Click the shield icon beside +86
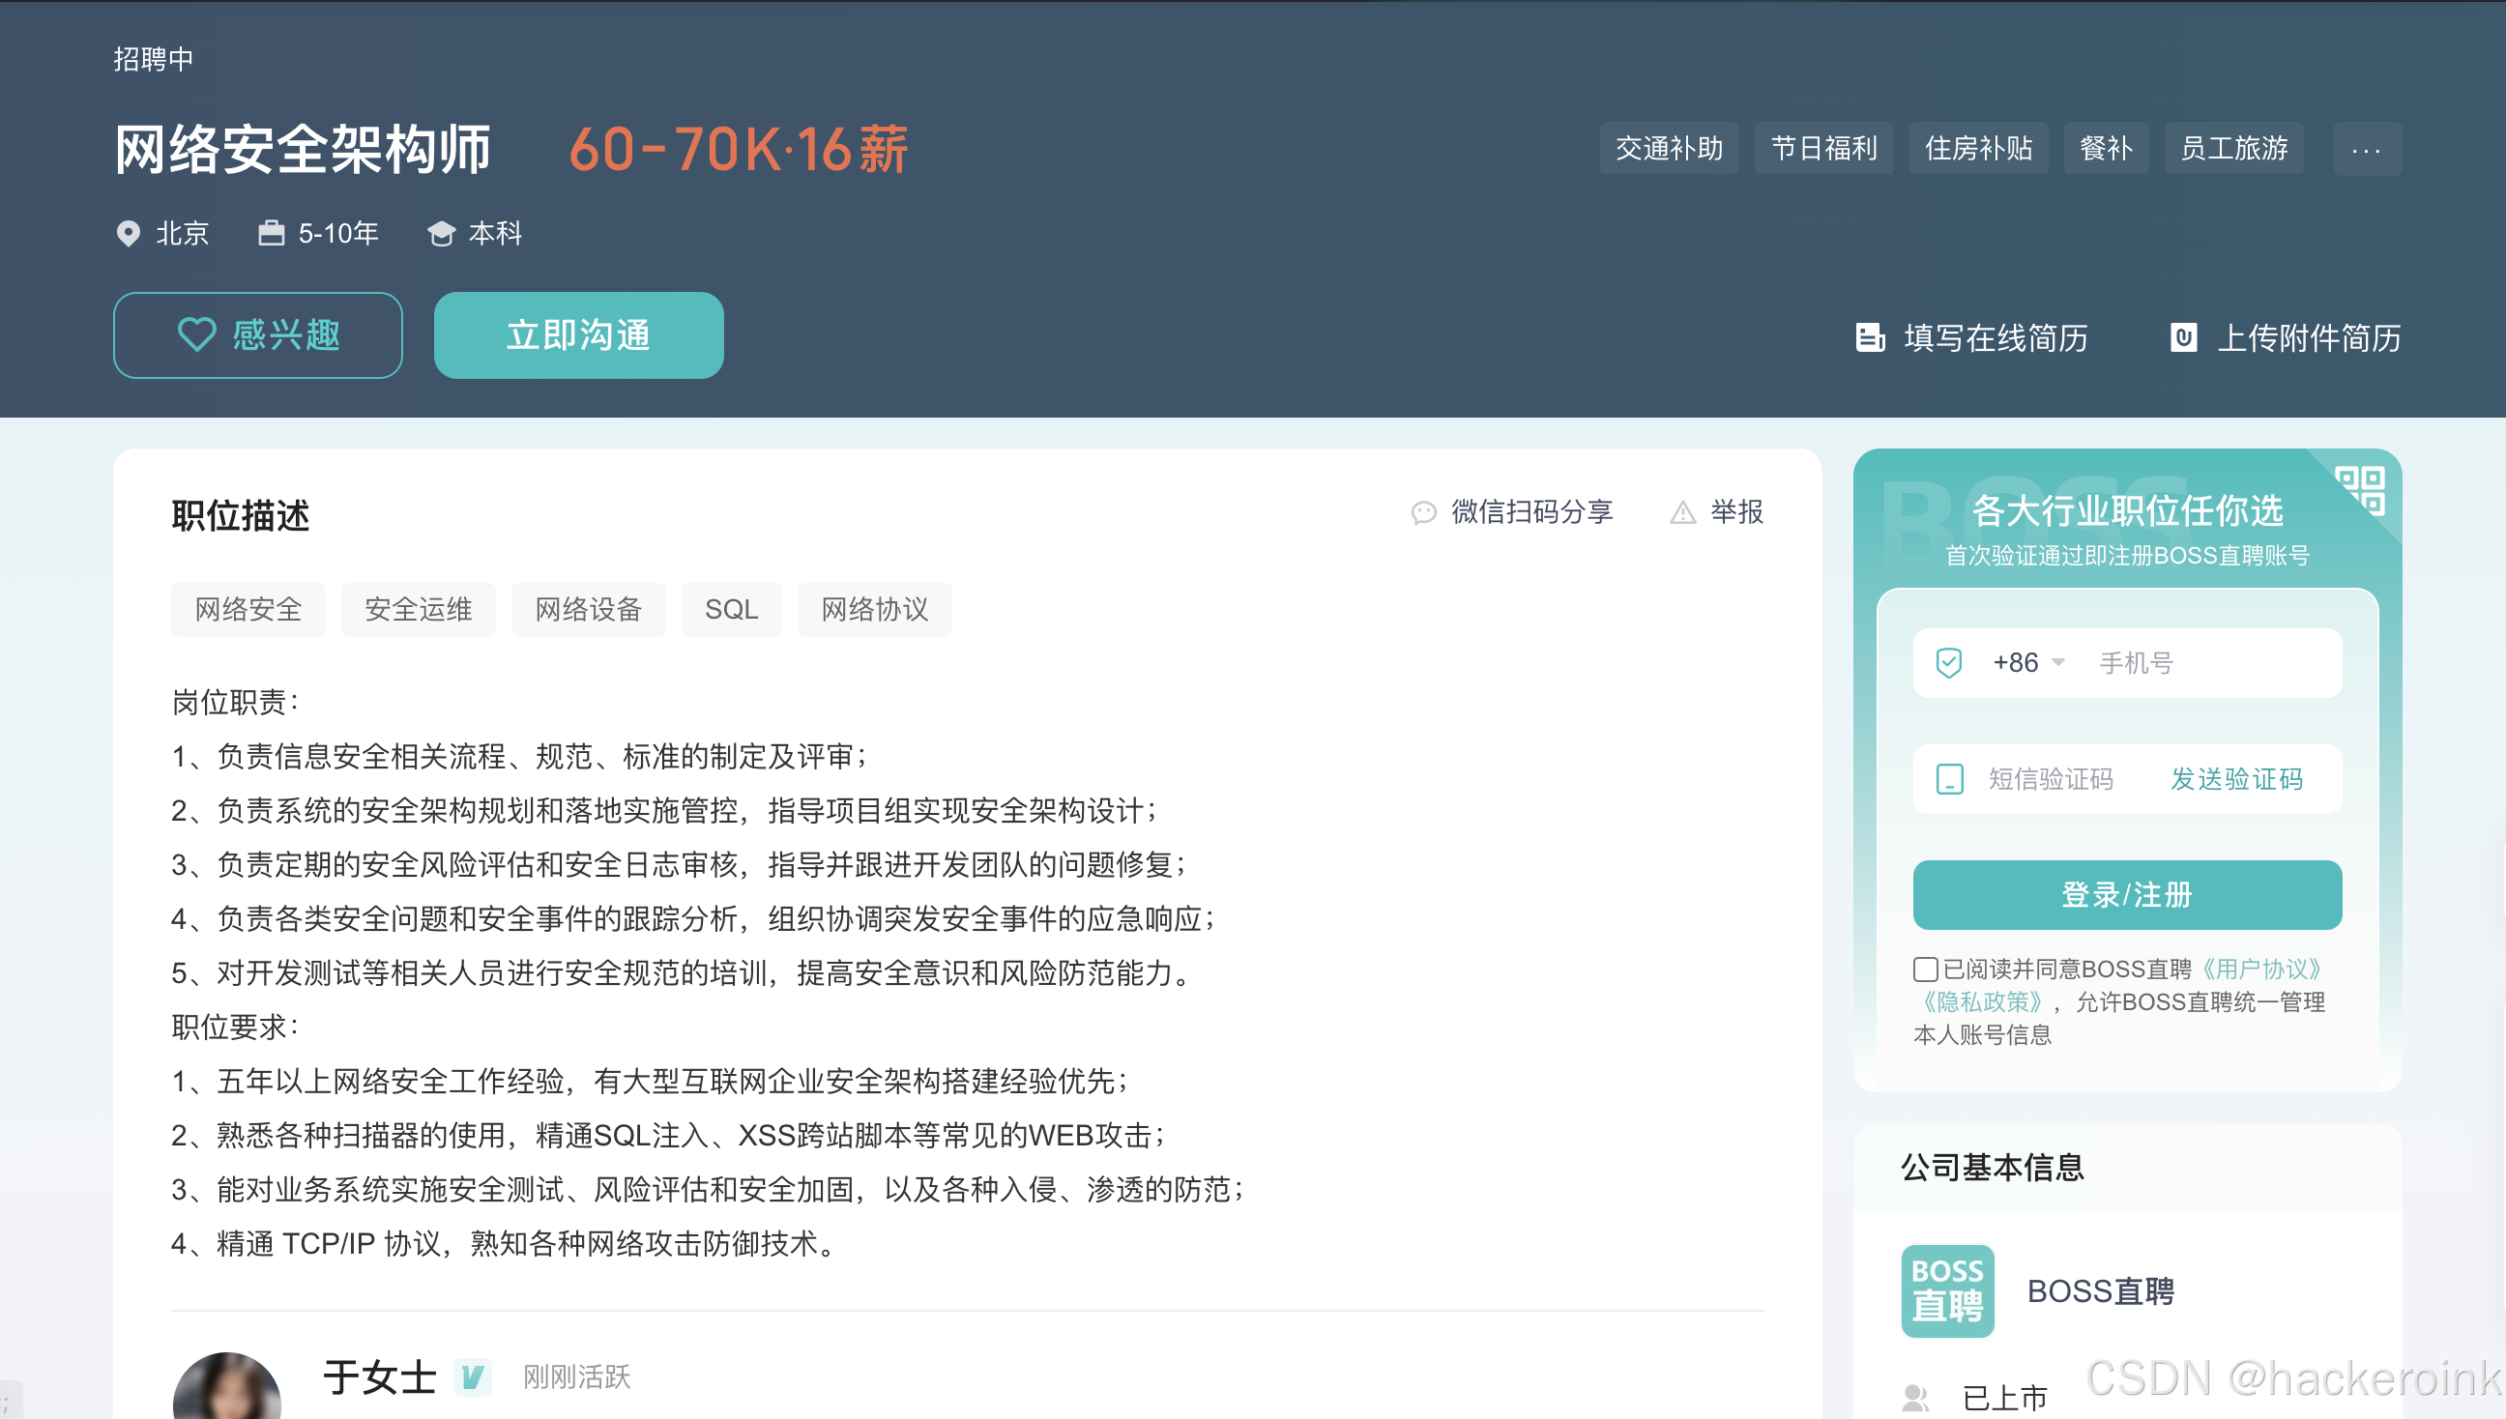2506x1419 pixels. pyautogui.click(x=1948, y=663)
